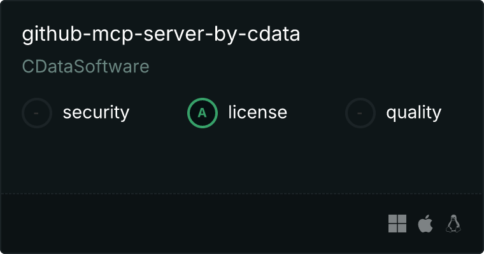The height and width of the screenshot is (254, 484).
Task: Click the green license grade A badge
Action: (203, 113)
